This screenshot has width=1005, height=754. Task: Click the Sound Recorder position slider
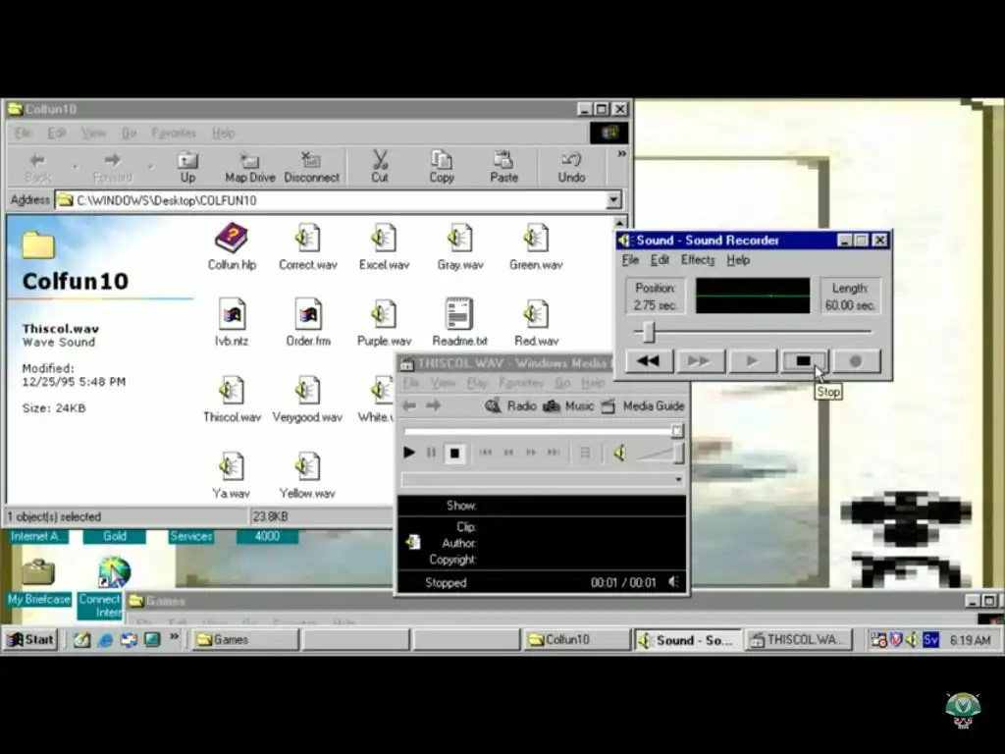(x=650, y=332)
